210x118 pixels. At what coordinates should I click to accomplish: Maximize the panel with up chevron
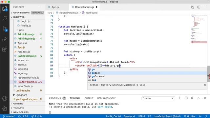(199, 98)
